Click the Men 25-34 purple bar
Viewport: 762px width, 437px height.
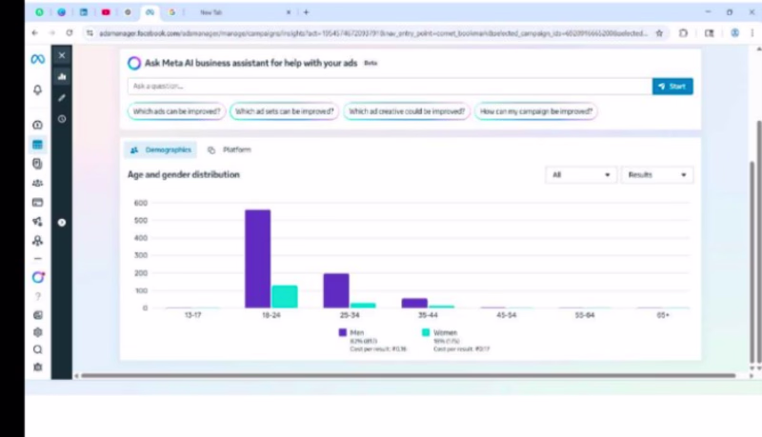click(x=336, y=290)
